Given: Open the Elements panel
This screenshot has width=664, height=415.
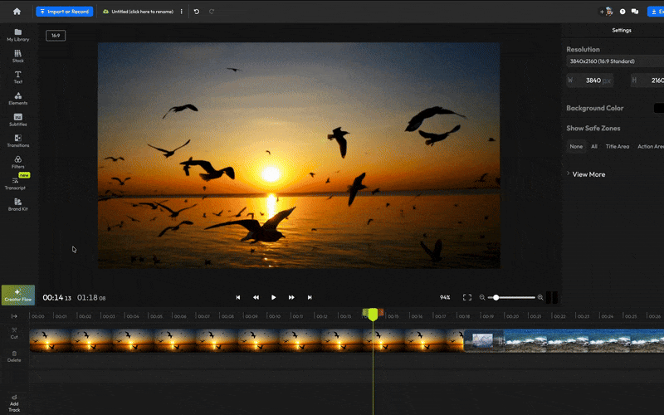Looking at the screenshot, I should click(17, 99).
